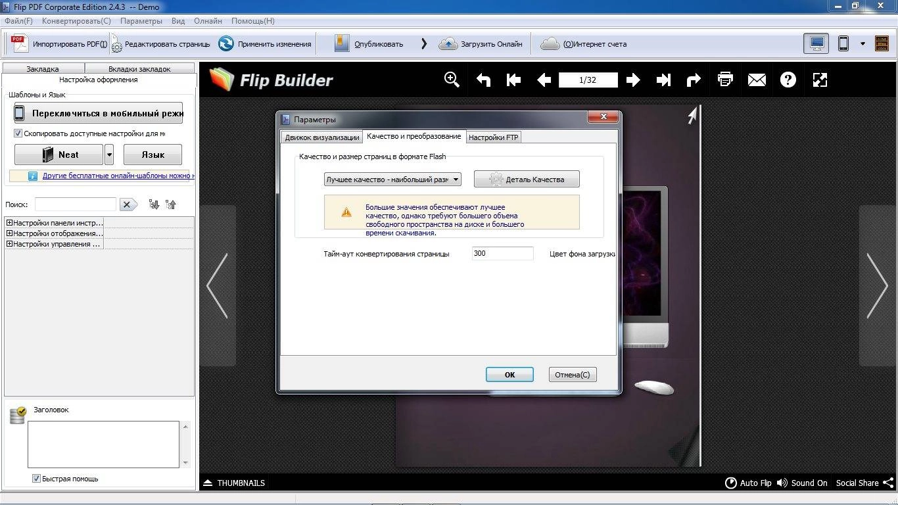
Task: Click the Деталь Качества button
Action: click(x=527, y=179)
